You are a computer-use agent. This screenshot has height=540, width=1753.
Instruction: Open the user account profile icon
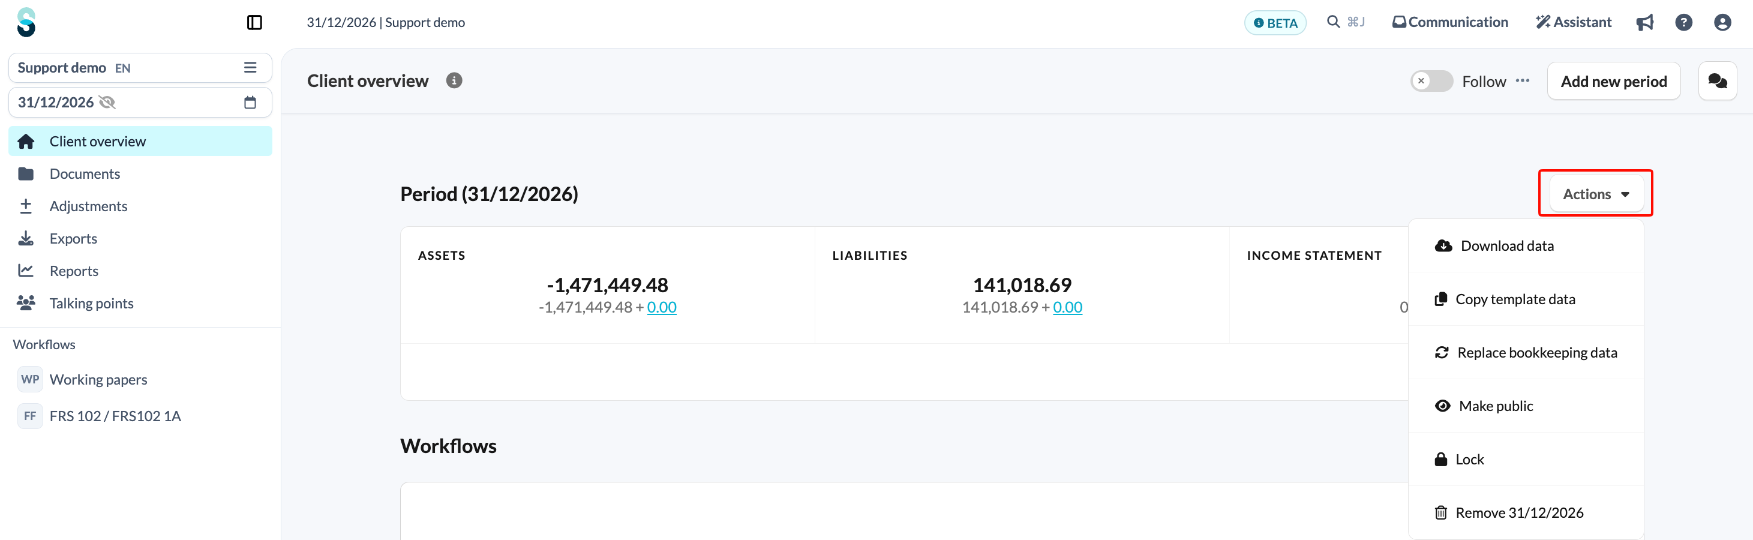[x=1722, y=22]
